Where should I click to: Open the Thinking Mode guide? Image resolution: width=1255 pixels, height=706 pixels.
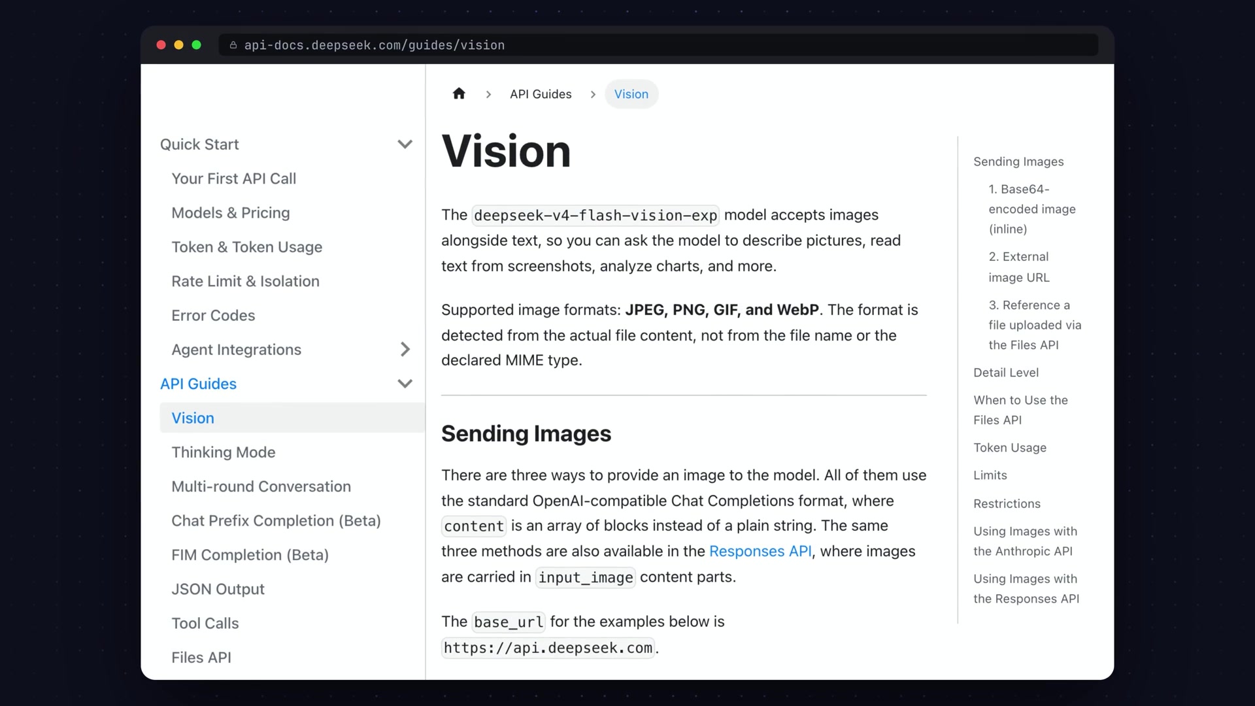(x=224, y=452)
